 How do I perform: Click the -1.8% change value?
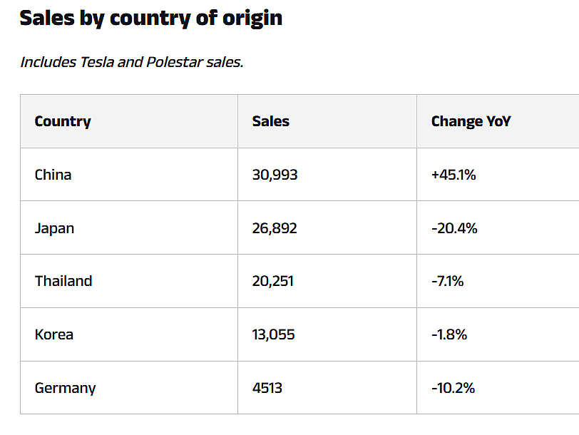(449, 334)
